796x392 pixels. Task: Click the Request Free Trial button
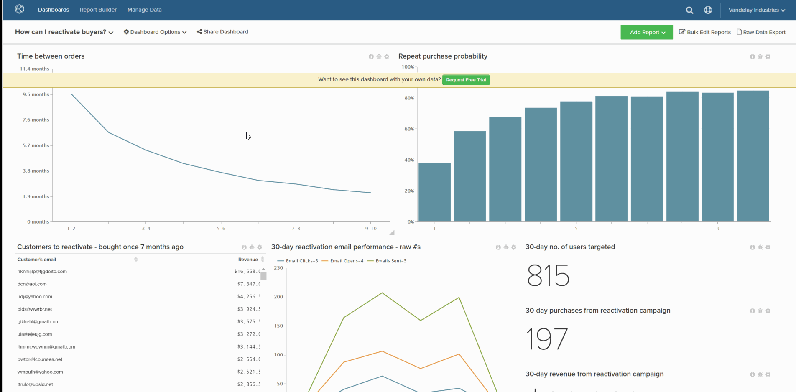[466, 80]
